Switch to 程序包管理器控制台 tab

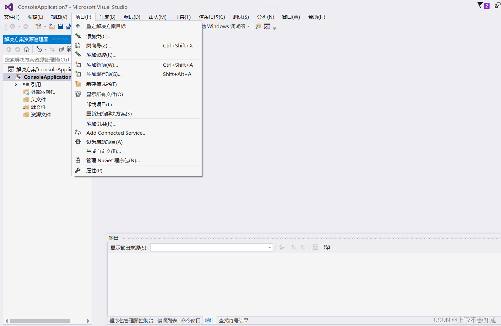(x=131, y=320)
